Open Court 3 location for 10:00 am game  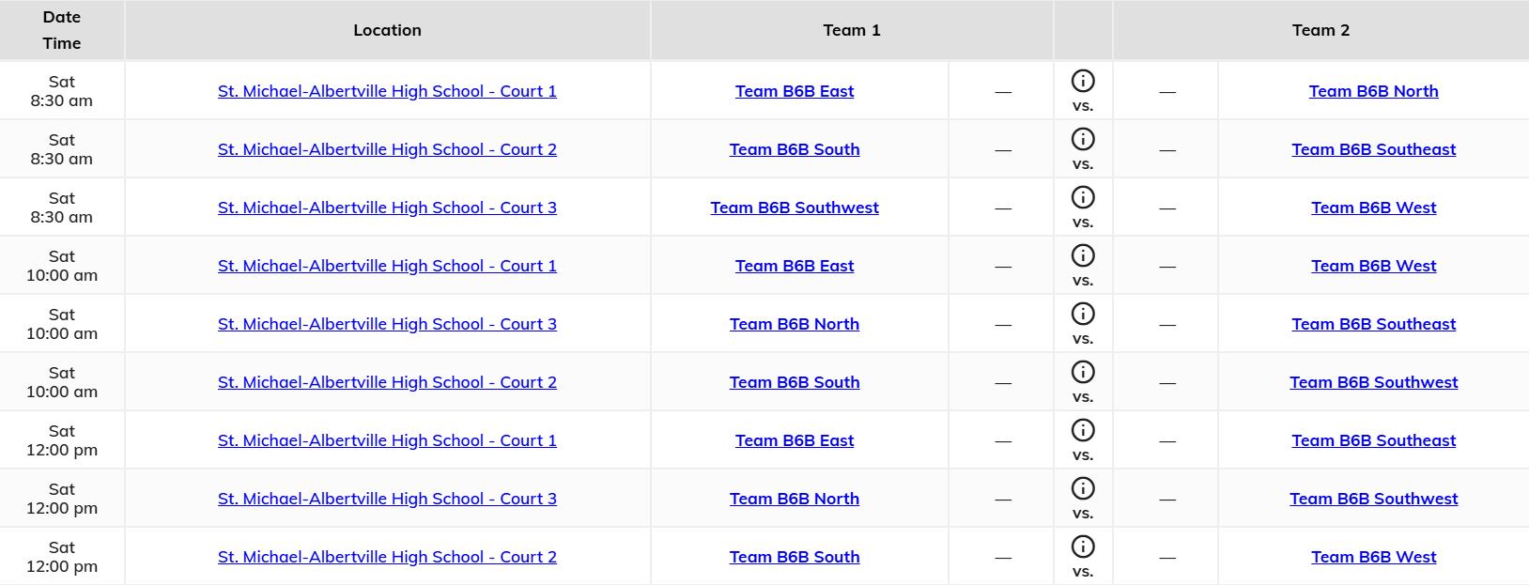coord(387,324)
